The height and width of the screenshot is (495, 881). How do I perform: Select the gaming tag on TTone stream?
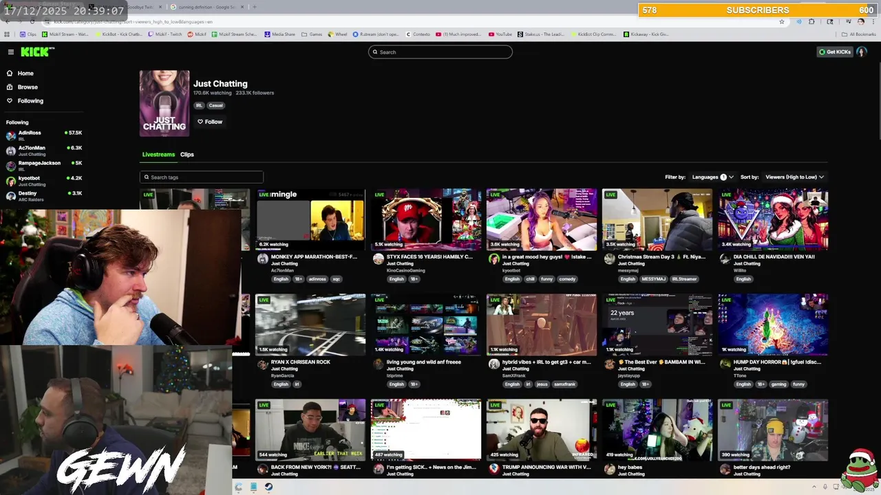pyautogui.click(x=780, y=384)
